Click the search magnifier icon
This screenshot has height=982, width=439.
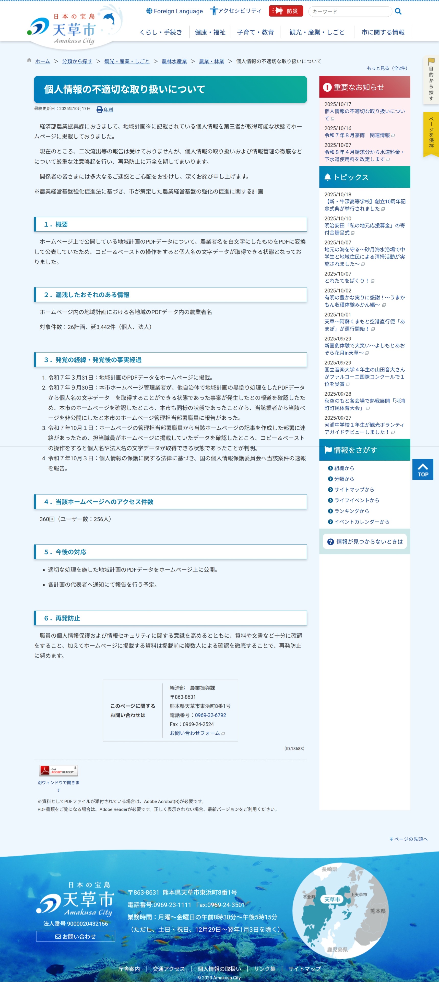point(398,11)
